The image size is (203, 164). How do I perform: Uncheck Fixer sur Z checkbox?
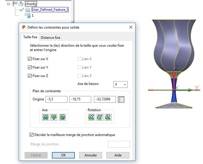tap(30, 76)
